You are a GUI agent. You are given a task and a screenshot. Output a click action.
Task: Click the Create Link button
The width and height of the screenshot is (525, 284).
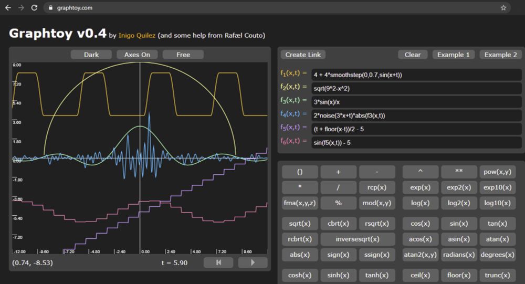tap(303, 55)
